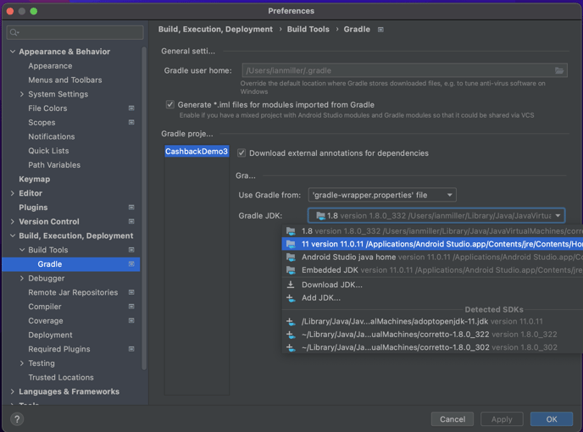Click the Add JDK icon
The width and height of the screenshot is (583, 432).
[291, 298]
